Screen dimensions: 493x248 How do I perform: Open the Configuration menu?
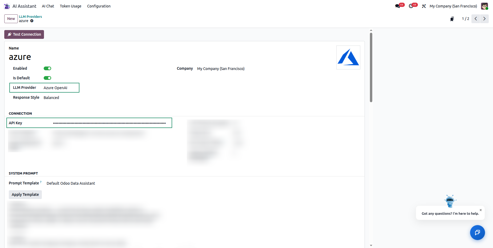99,6
